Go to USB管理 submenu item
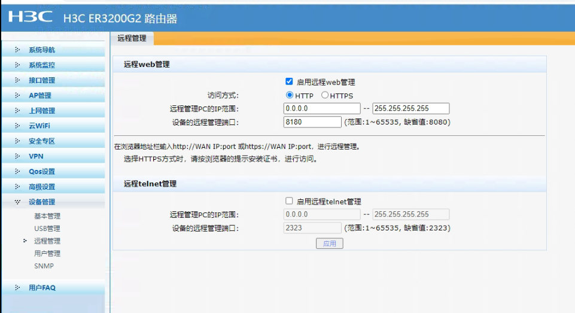The height and width of the screenshot is (313, 575). (x=47, y=229)
